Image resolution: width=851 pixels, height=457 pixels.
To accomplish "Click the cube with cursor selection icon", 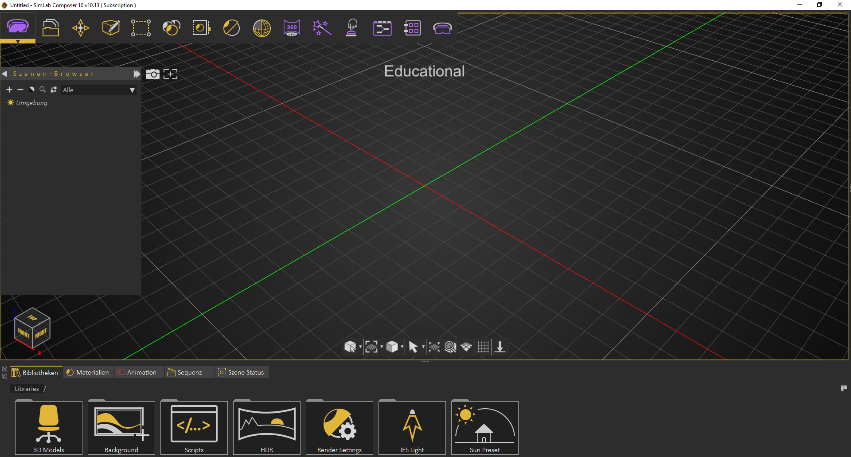I will [x=350, y=347].
